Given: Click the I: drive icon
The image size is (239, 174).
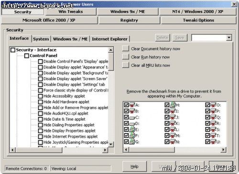Looking at the screenshot, I should [173, 111].
